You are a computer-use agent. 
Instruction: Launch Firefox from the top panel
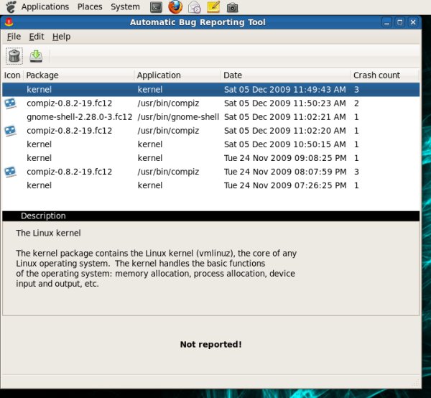click(175, 7)
